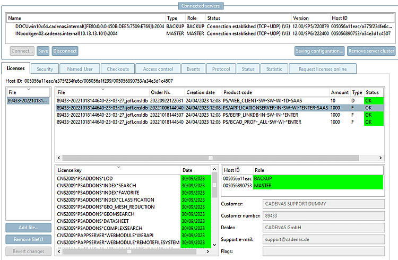Switch to the Licenses tab
Image resolution: width=398 pixels, height=260 pixels.
coord(16,68)
